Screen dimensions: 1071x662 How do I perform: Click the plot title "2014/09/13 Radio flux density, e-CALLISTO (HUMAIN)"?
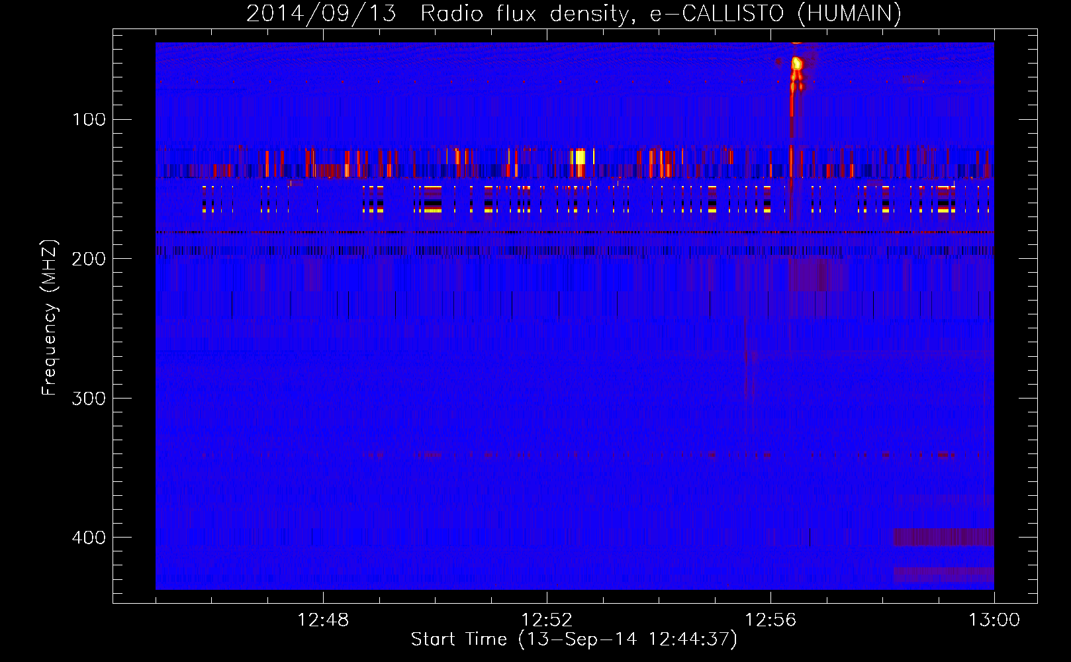pos(573,13)
